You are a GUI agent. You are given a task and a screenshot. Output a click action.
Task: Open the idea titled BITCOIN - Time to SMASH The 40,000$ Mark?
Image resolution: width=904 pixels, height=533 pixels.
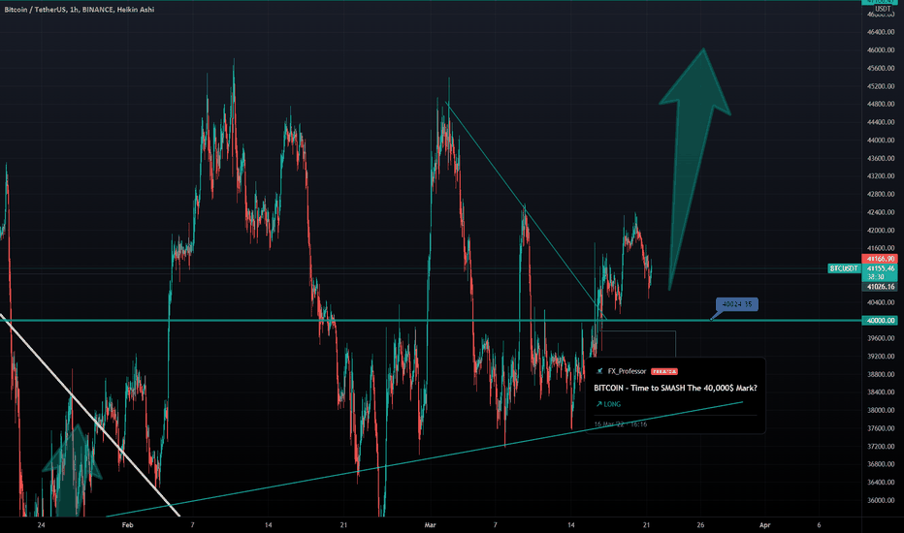(x=675, y=388)
